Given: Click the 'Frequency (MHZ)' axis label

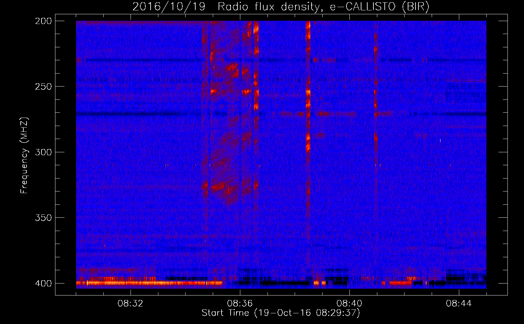Looking at the screenshot, I should 25,156.
